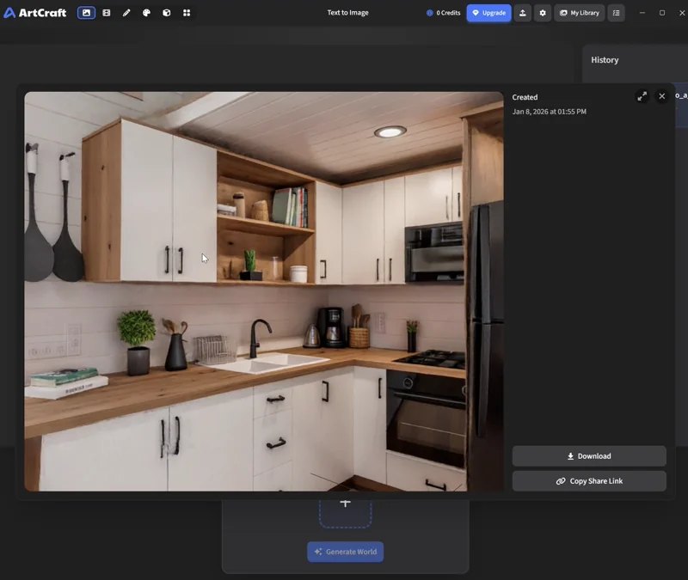Click the Text to Image title
The width and height of the screenshot is (688, 580).
click(x=348, y=13)
